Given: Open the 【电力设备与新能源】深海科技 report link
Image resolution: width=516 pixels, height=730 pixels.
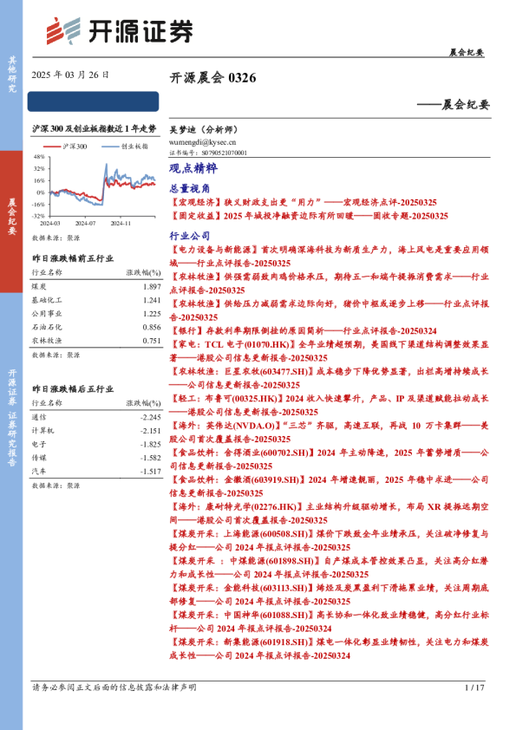Looking at the screenshot, I should pos(329,256).
